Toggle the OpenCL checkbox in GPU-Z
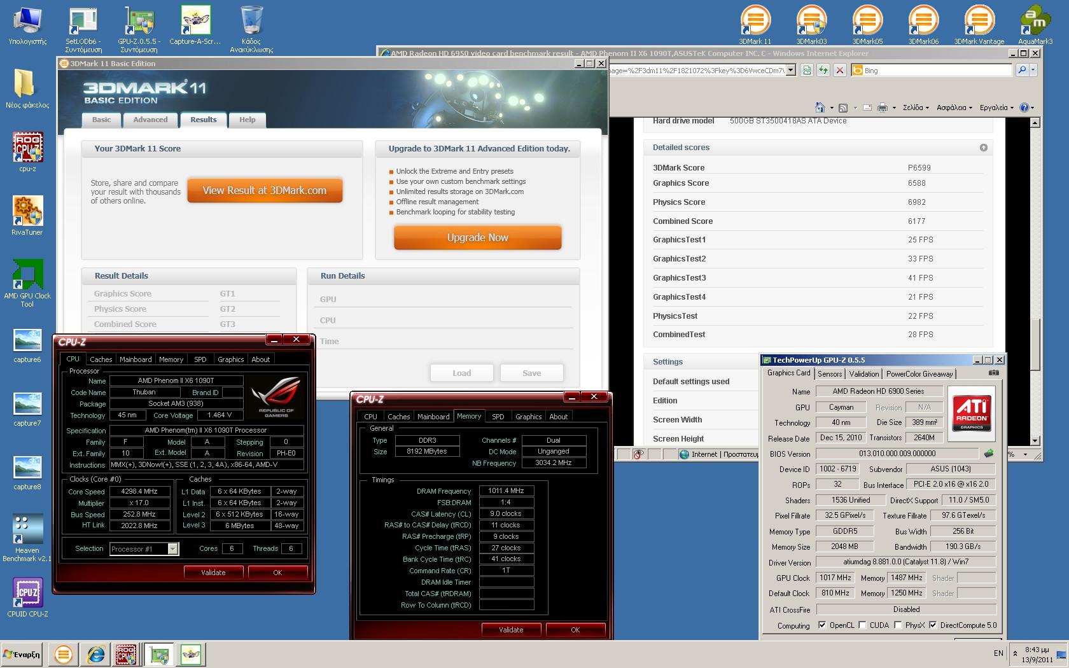Viewport: 1069px width, 668px height. [x=822, y=625]
